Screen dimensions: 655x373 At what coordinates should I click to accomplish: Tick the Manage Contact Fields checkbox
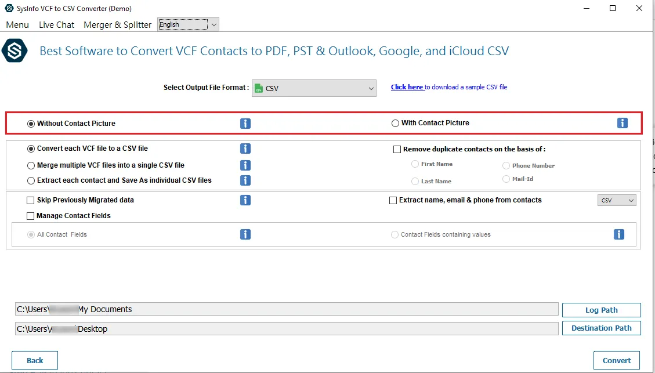click(31, 216)
